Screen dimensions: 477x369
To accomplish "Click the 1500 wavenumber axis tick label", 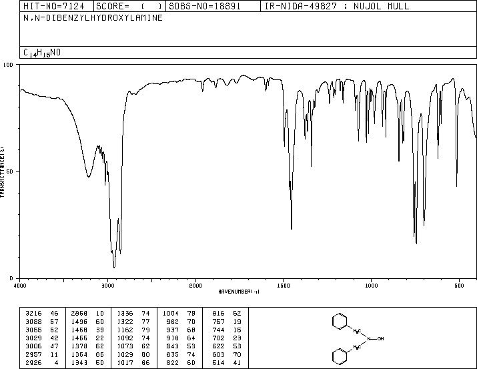I will tap(284, 286).
